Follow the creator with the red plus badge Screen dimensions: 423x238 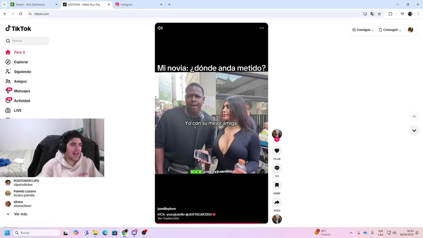(x=277, y=139)
